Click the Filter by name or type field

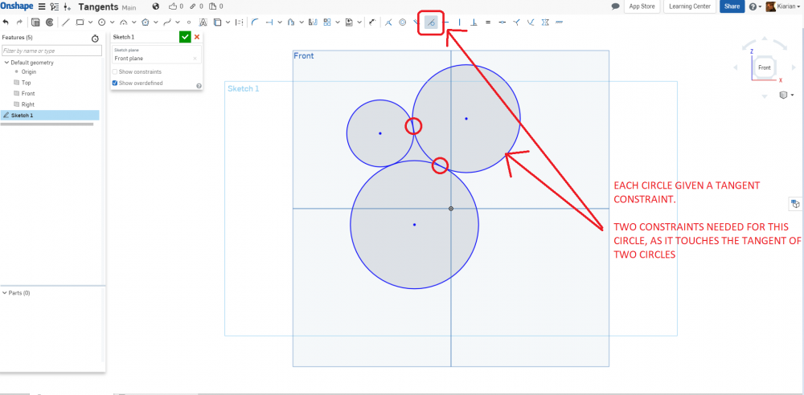(x=51, y=51)
